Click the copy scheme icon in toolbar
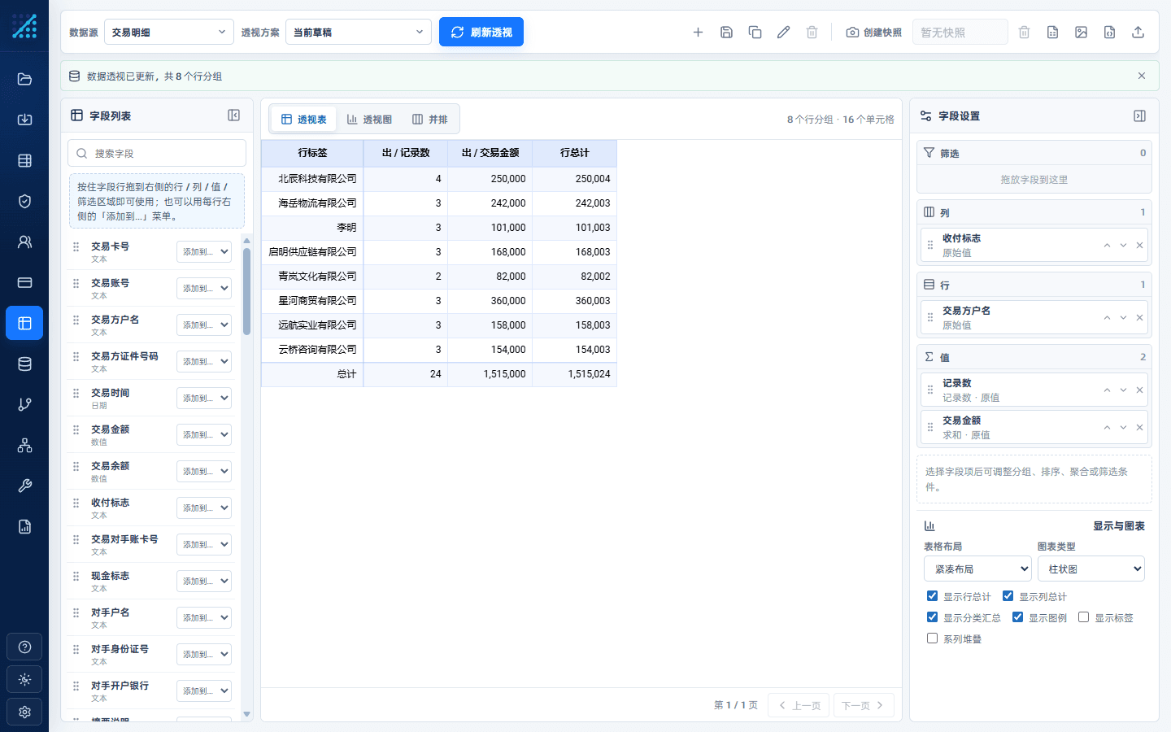Screen dimensions: 1171x732 755,33
